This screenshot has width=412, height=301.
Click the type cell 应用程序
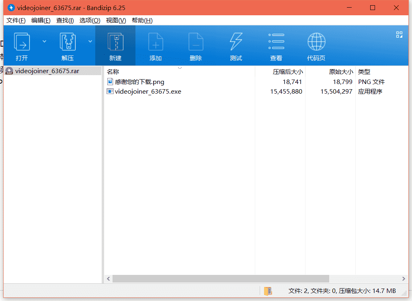click(370, 91)
